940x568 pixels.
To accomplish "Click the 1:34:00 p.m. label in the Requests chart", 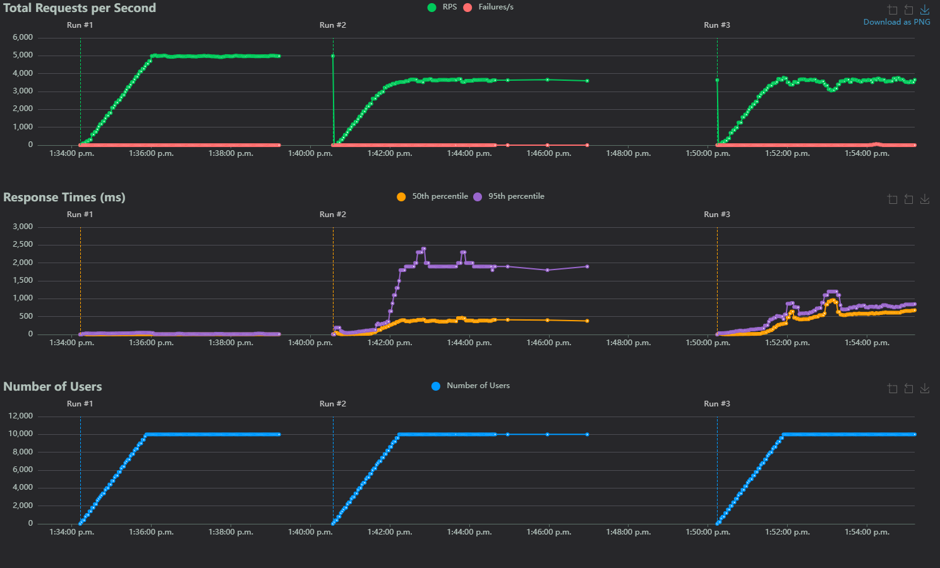I will click(x=72, y=153).
